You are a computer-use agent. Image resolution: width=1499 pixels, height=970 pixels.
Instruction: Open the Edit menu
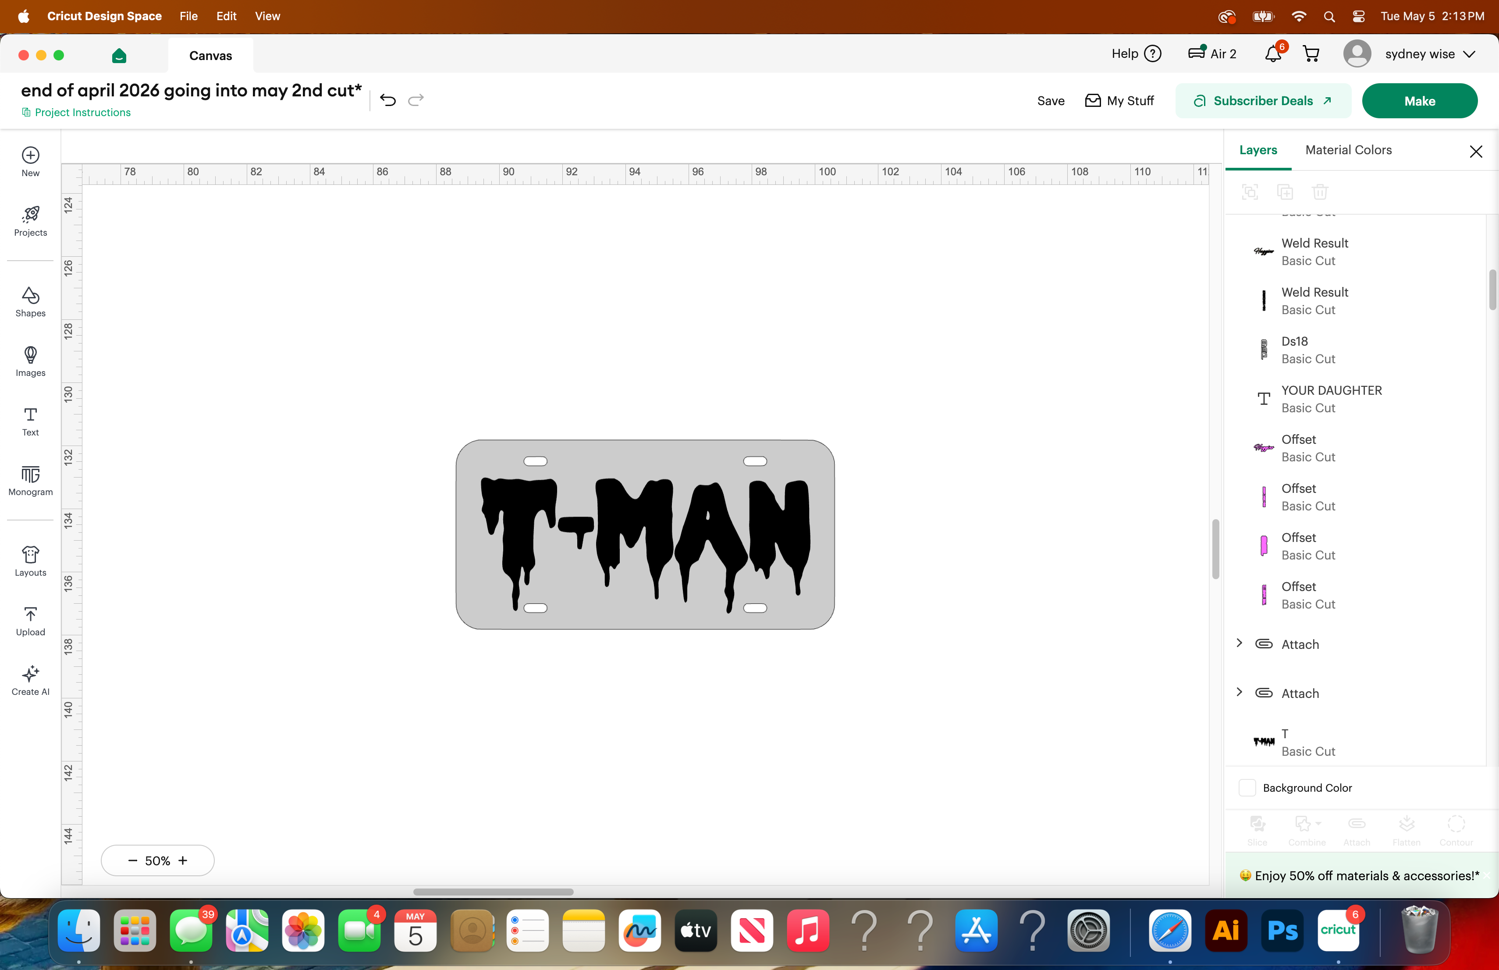(226, 16)
